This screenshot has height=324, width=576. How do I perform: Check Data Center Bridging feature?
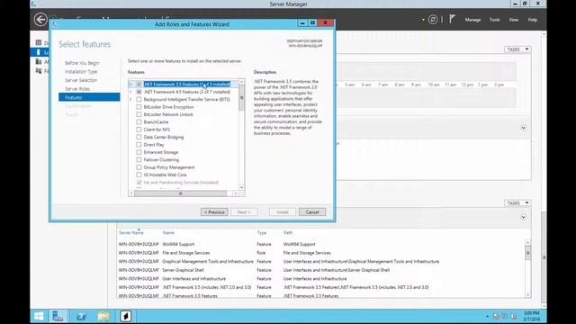139,137
